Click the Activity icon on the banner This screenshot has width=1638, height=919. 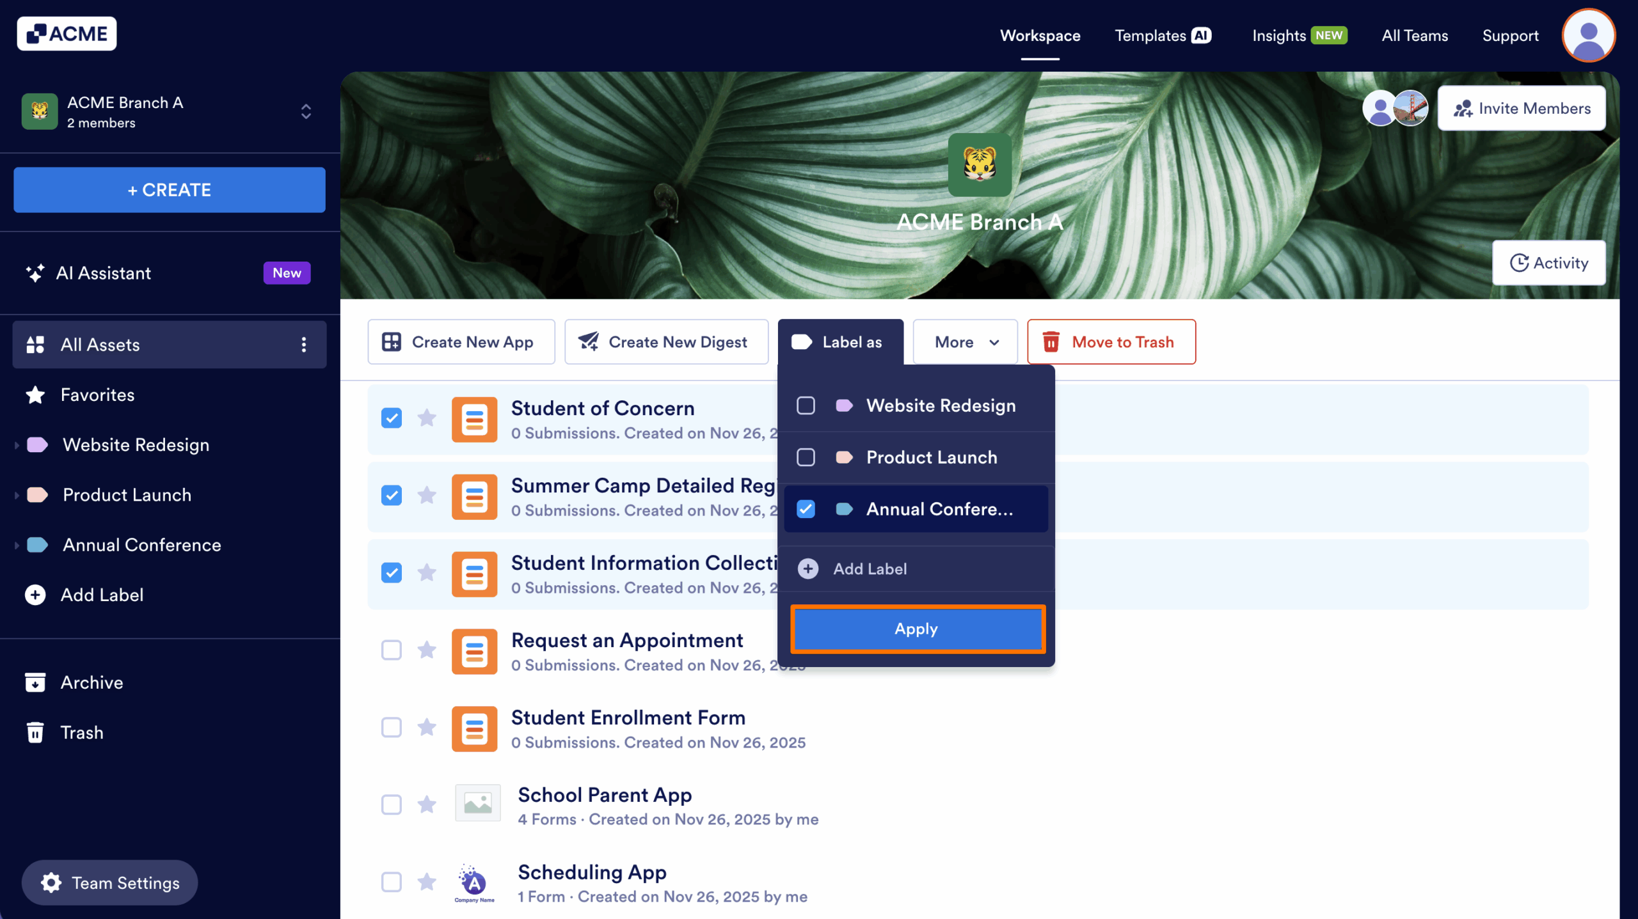1519,262
